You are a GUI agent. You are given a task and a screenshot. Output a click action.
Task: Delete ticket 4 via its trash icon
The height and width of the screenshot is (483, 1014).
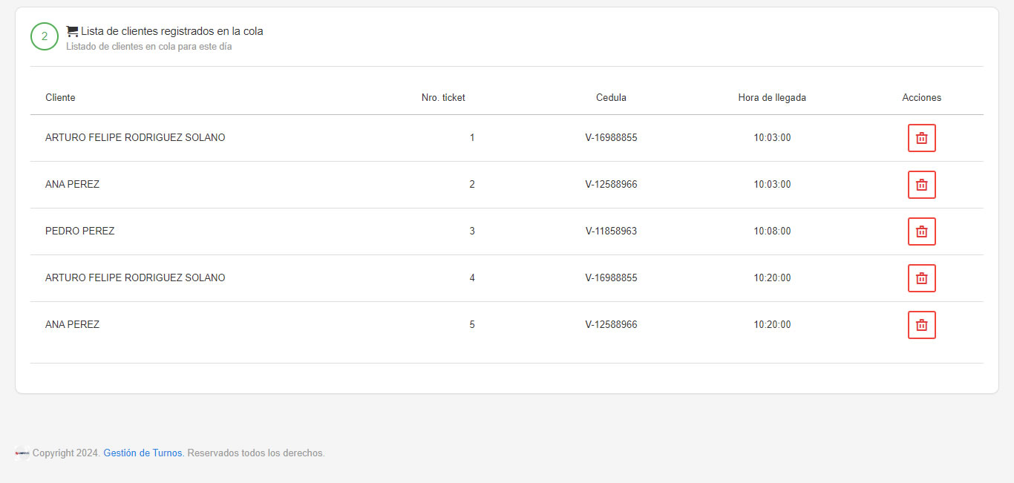pos(921,278)
